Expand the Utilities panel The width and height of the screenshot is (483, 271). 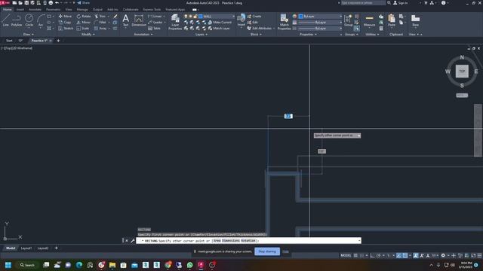(372, 35)
